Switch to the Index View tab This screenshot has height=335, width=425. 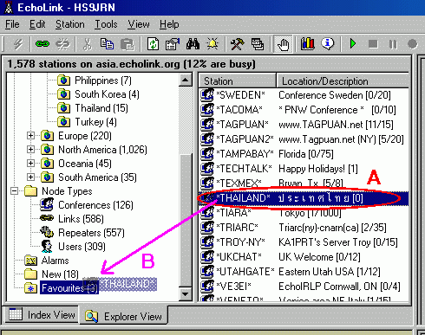(42, 315)
